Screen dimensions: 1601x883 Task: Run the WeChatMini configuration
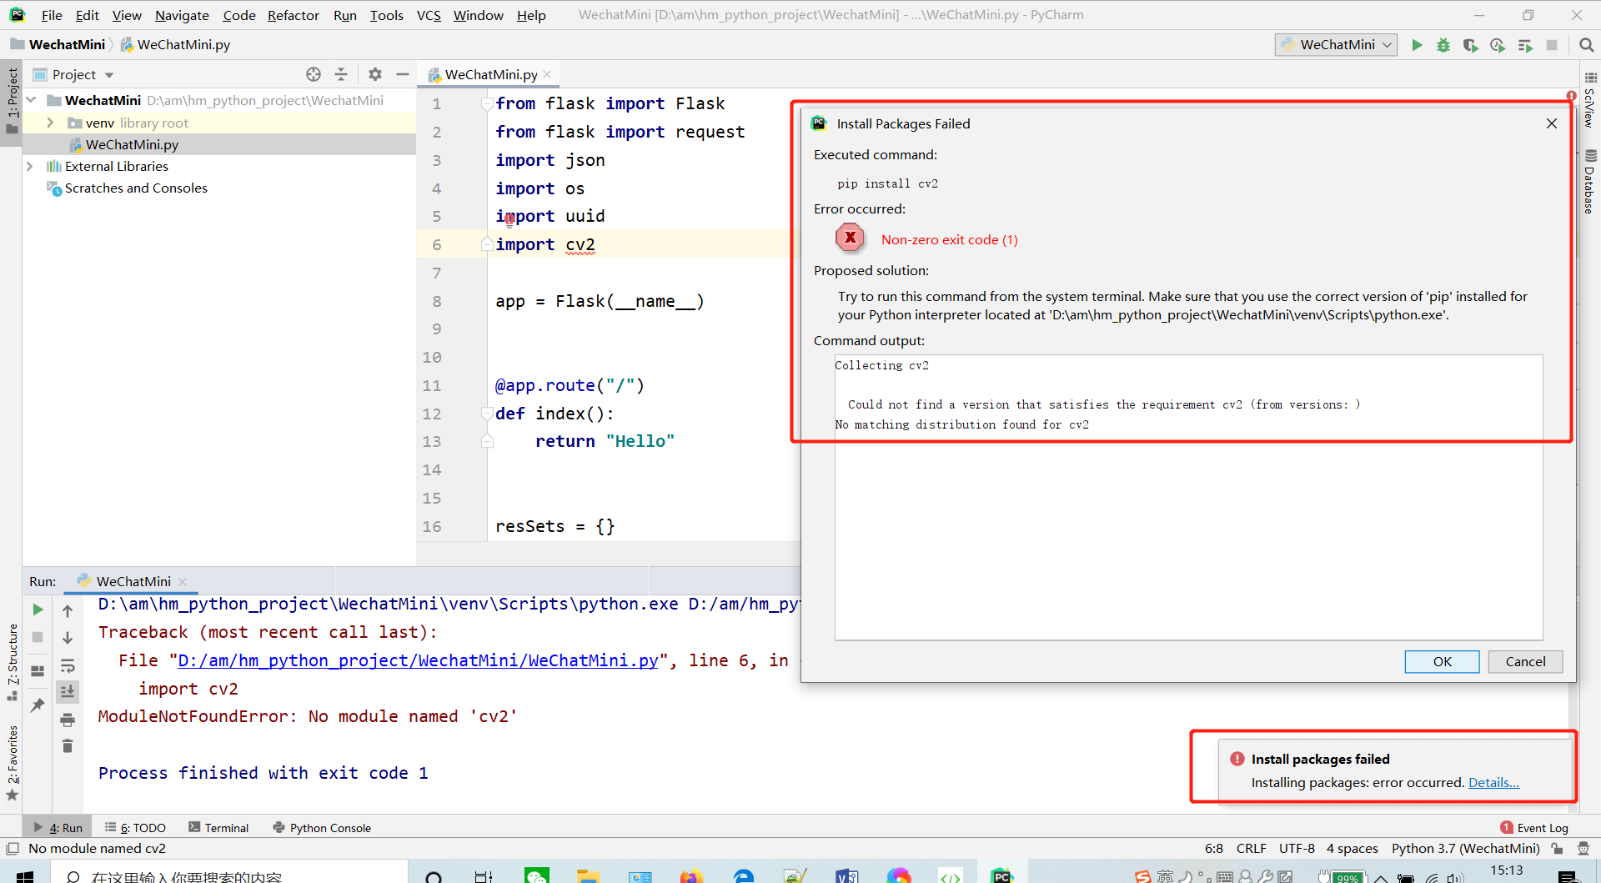coord(1418,45)
